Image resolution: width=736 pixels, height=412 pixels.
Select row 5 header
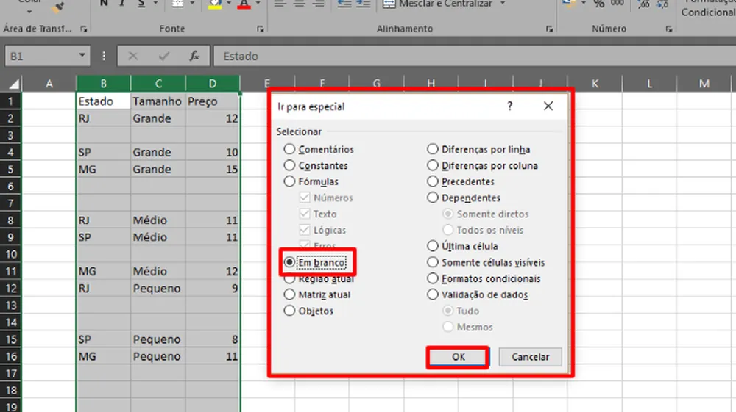[x=10, y=170]
